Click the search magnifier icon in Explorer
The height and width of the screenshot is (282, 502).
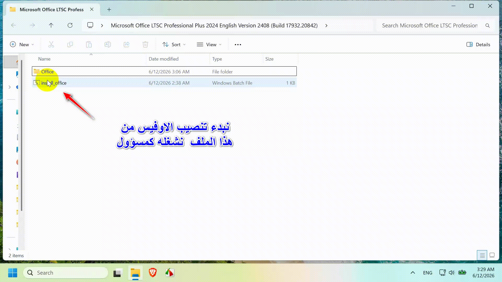488,26
